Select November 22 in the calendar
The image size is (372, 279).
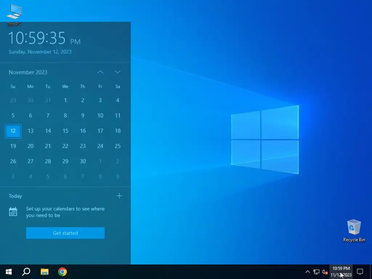point(65,146)
